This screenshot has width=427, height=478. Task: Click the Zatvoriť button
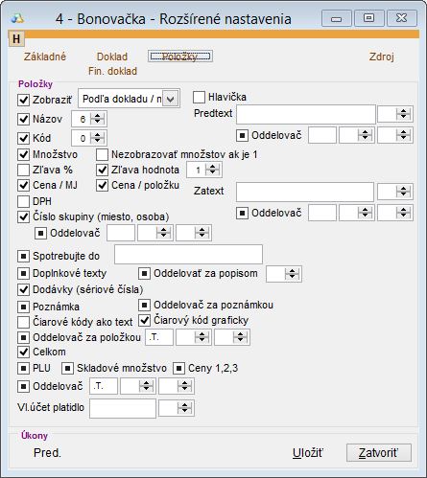[x=379, y=453]
